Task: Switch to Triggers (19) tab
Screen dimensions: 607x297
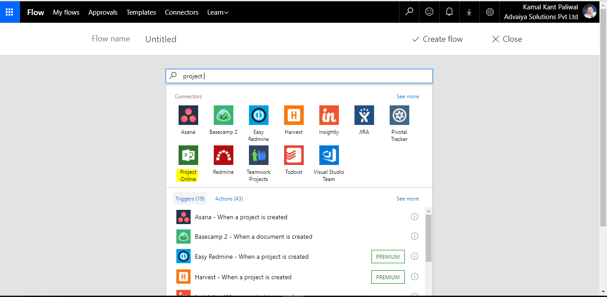Action: click(x=190, y=199)
